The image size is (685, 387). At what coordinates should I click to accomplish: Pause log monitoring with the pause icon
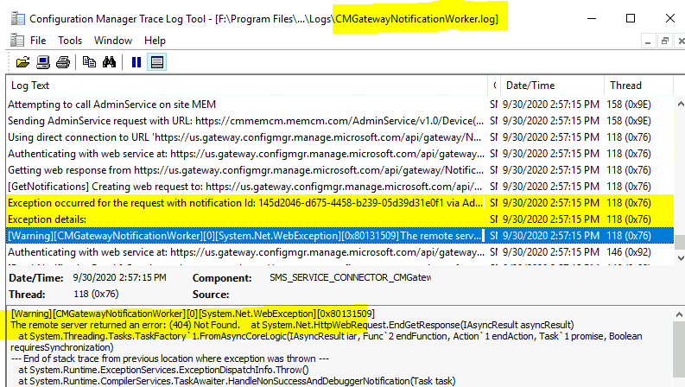point(136,62)
